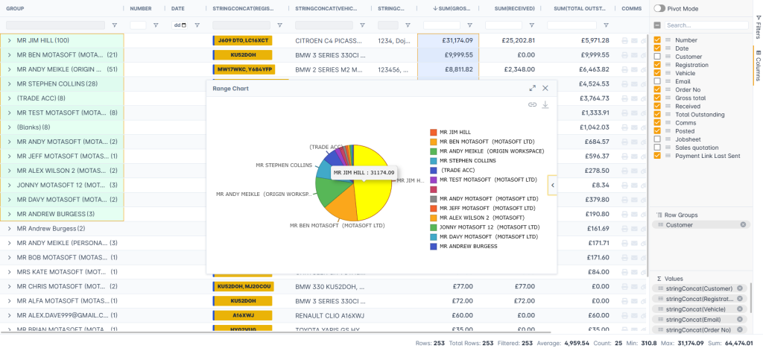The width and height of the screenshot is (763, 351).
Task: Remove Customer from Row Groups
Action: click(743, 224)
